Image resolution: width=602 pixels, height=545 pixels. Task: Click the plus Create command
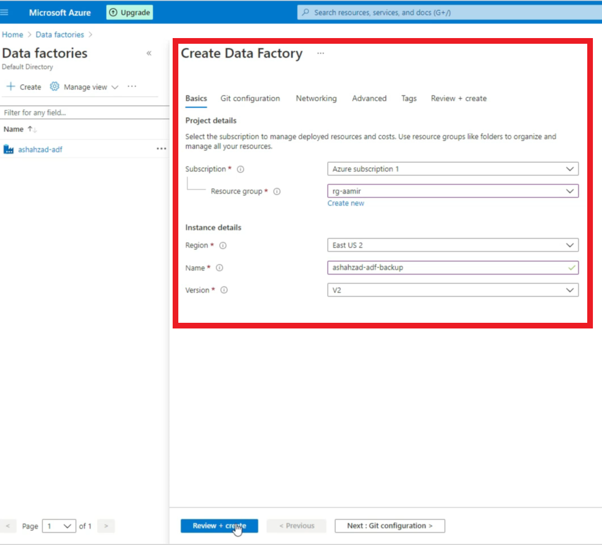pos(24,87)
